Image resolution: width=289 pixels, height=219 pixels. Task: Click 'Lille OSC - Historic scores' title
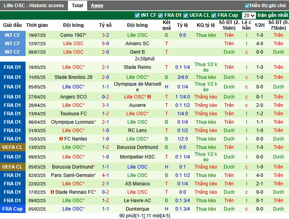tap(34, 6)
